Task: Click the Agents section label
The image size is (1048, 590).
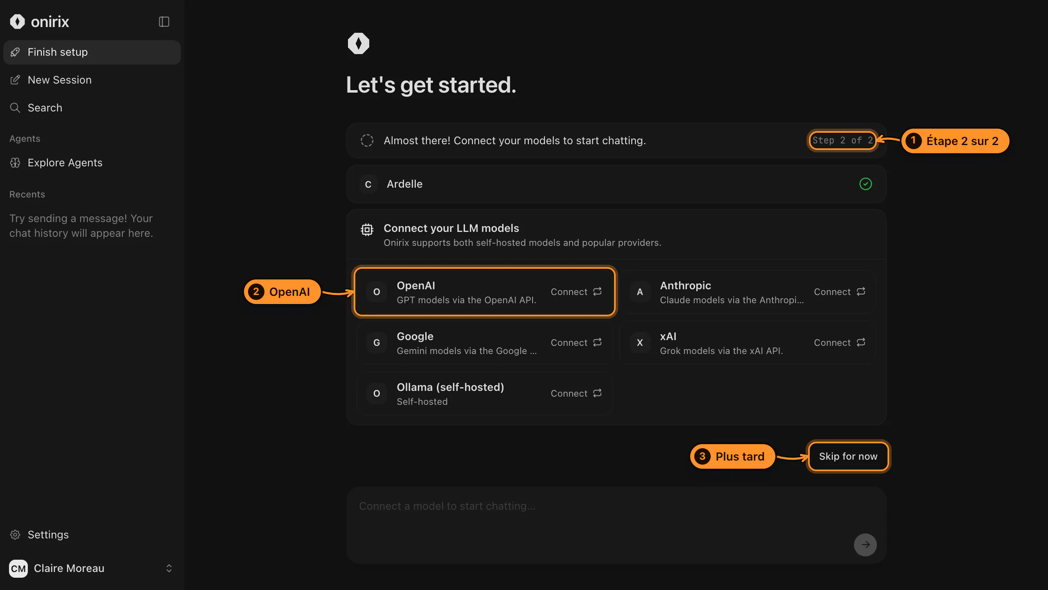Action: point(25,138)
